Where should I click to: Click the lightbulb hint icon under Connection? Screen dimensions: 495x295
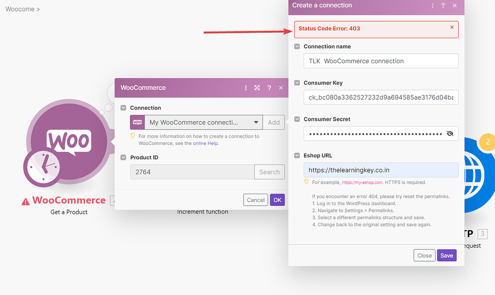133,136
